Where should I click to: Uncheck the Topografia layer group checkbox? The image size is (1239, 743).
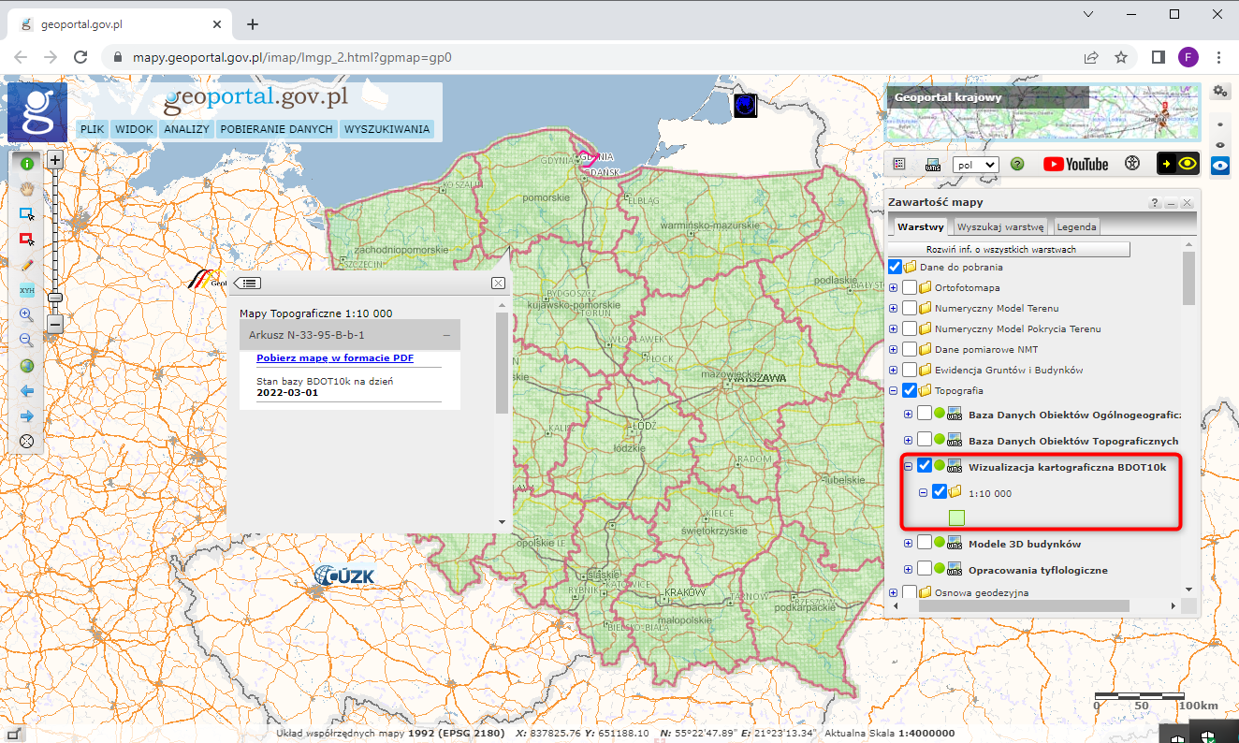pyautogui.click(x=910, y=390)
